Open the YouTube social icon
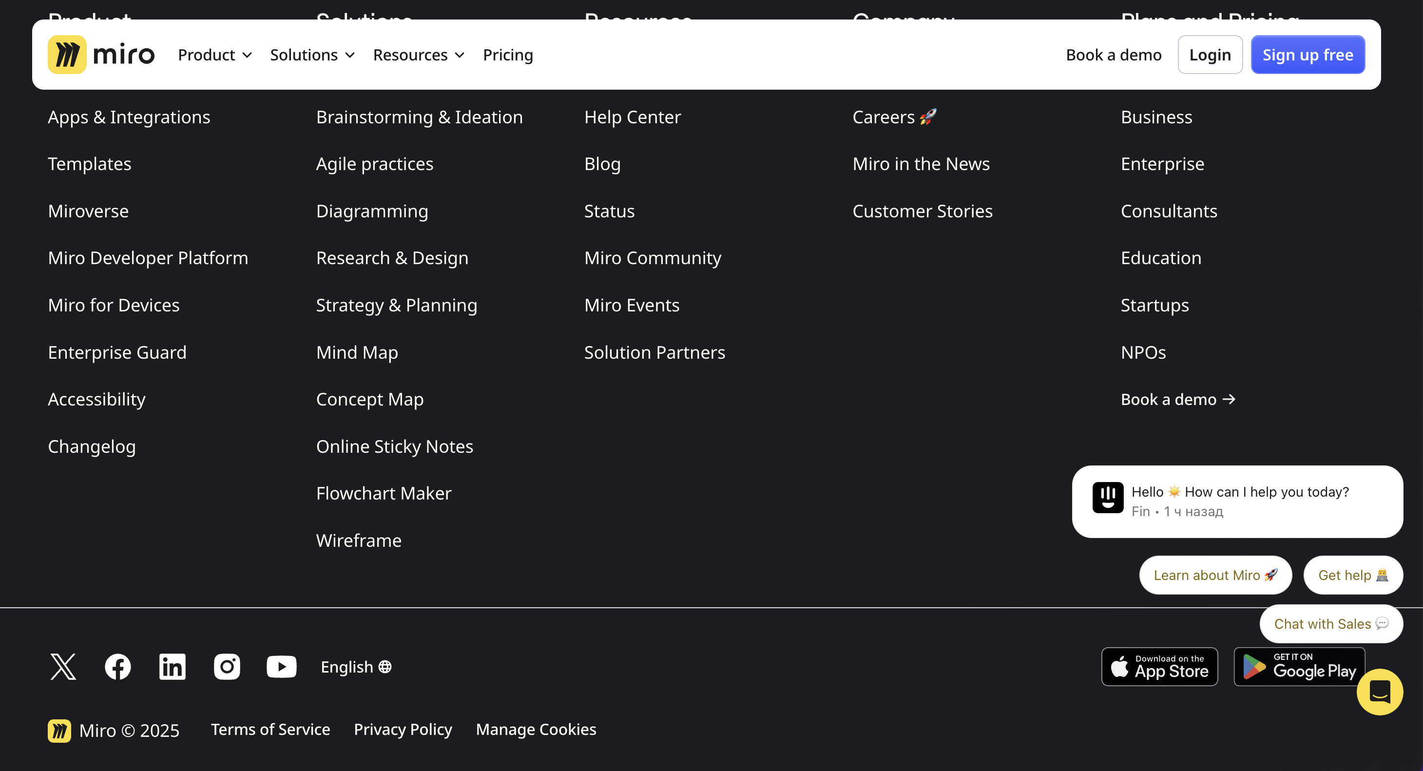Viewport: 1423px width, 771px height. (x=282, y=667)
